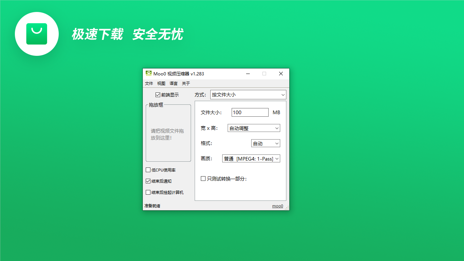Open the 视图 menu
Viewport: 464px width, 261px height.
pos(161,83)
